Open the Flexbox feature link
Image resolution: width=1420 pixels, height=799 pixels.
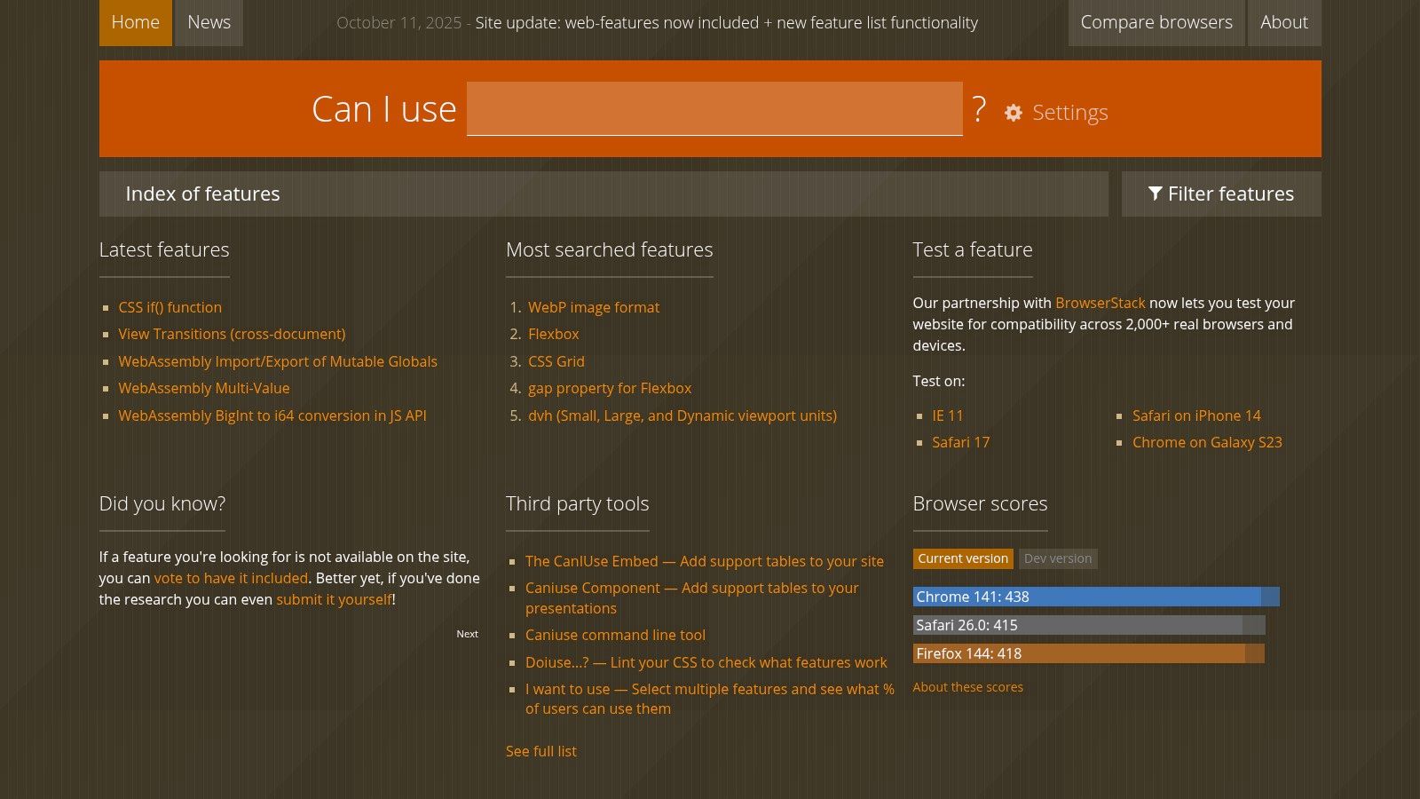click(x=554, y=334)
